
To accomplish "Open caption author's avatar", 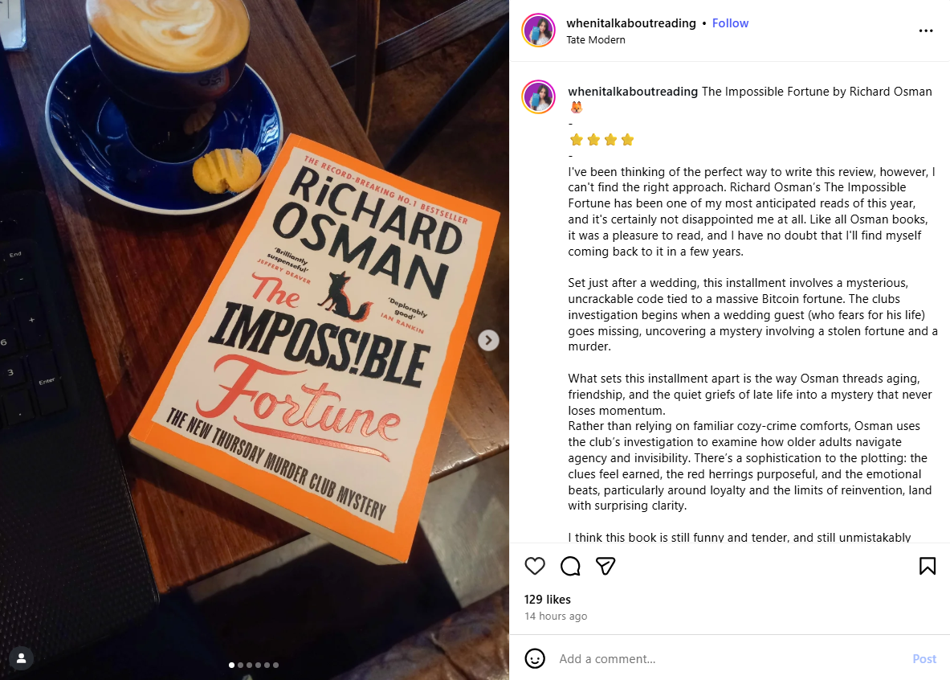I will (539, 97).
